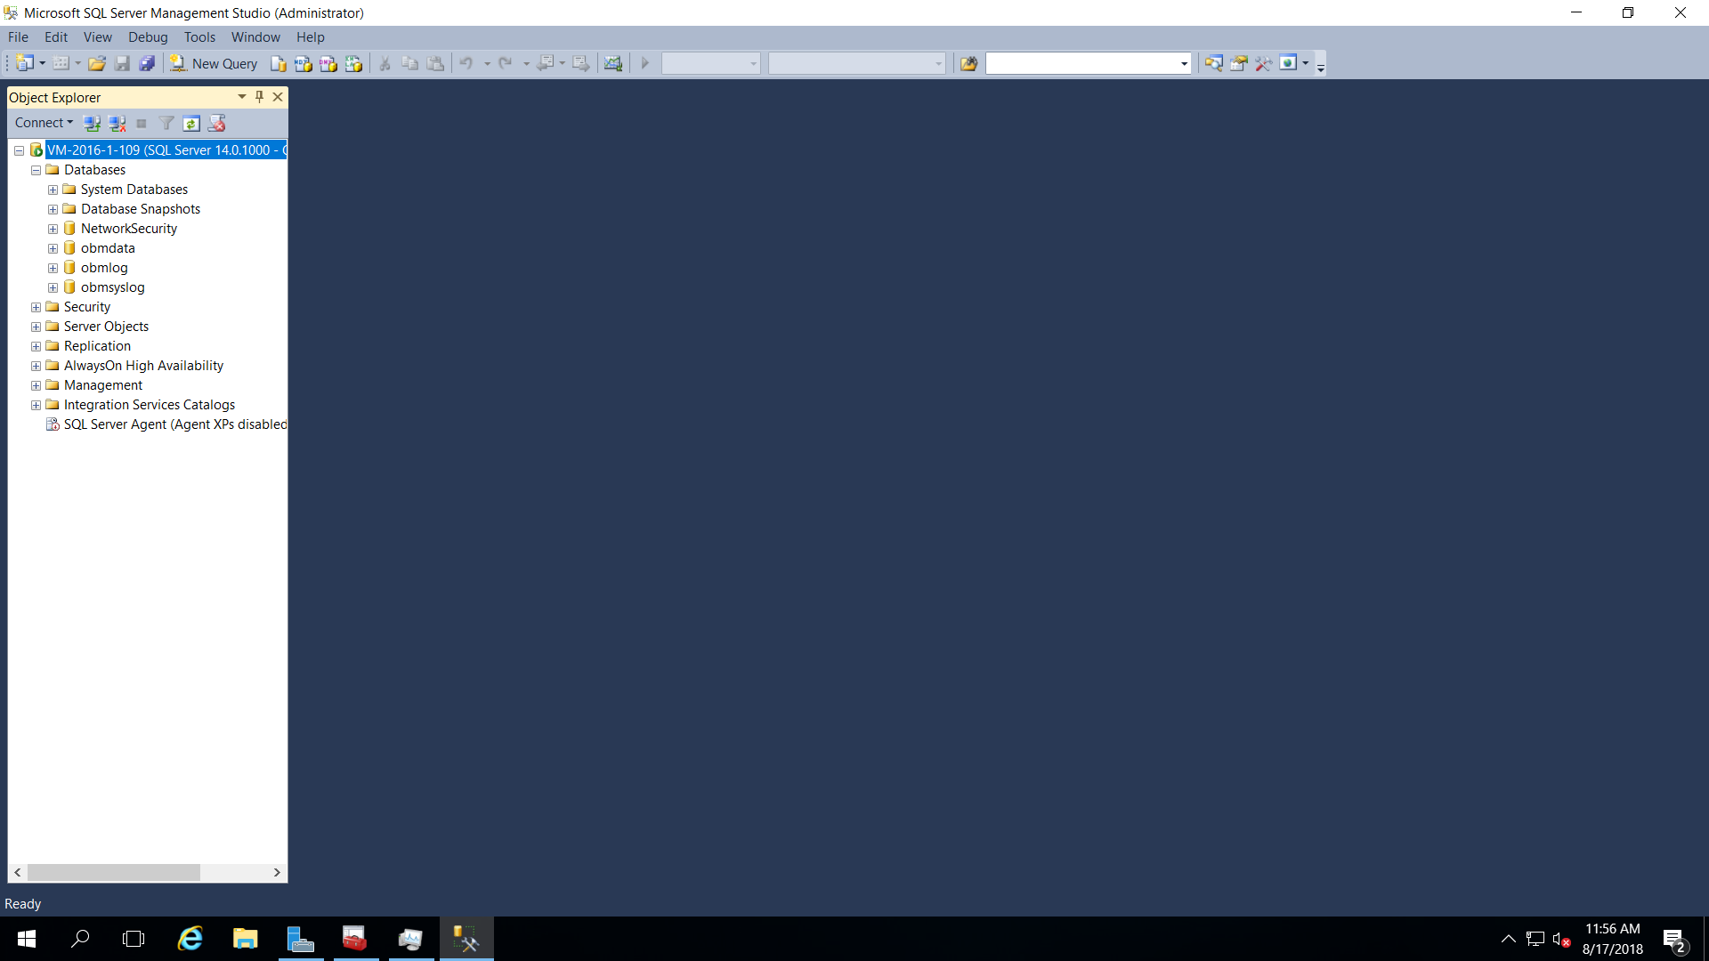This screenshot has height=961, width=1709.
Task: Open the Tools menu
Action: (x=199, y=37)
